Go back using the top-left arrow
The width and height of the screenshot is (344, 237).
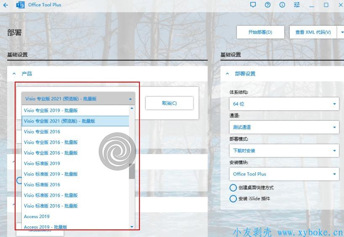point(5,5)
